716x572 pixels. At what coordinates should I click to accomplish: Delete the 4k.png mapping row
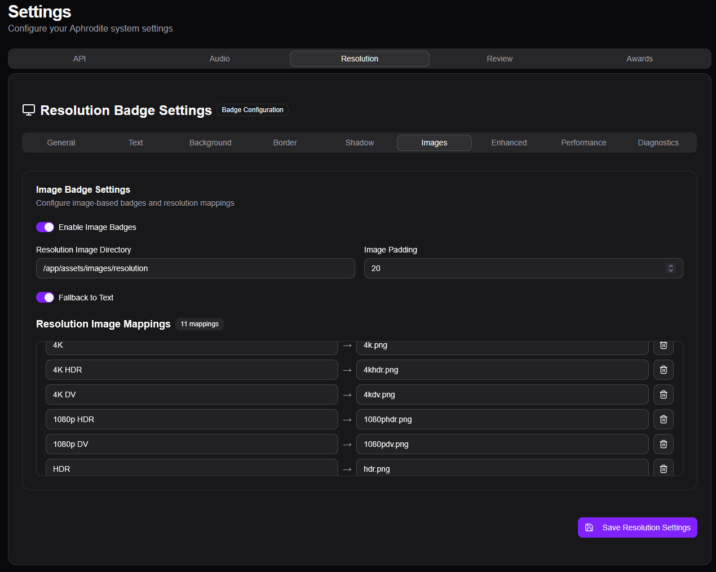pyautogui.click(x=664, y=347)
